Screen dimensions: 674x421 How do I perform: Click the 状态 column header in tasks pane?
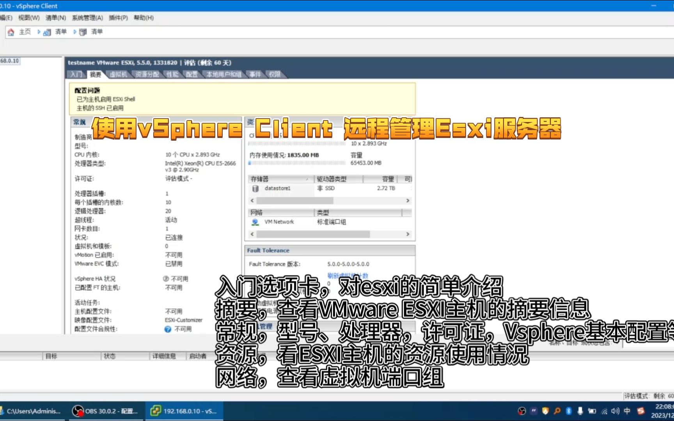point(124,356)
